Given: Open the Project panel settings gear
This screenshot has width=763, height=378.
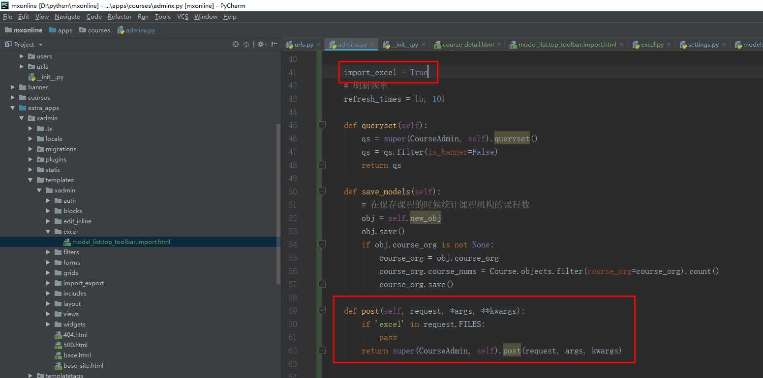Looking at the screenshot, I should coord(261,44).
